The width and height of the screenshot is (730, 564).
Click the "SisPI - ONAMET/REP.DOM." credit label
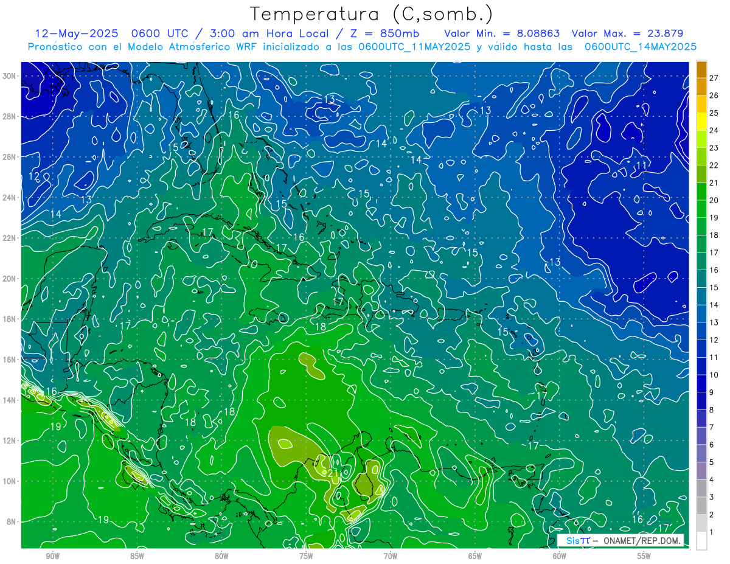[620, 541]
